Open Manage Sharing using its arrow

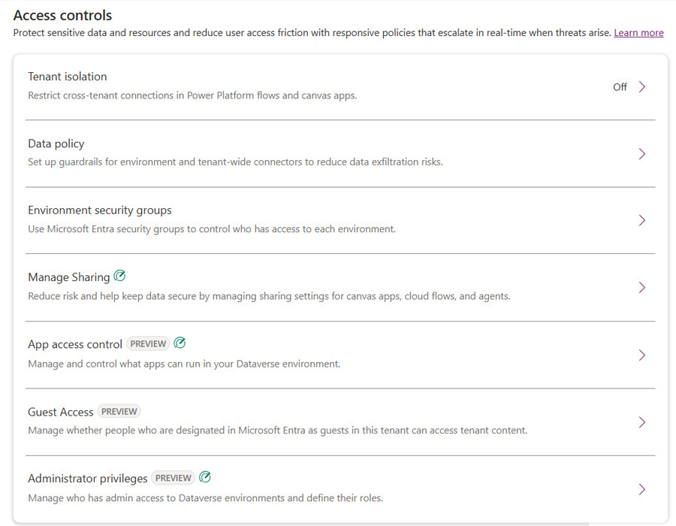pyautogui.click(x=642, y=288)
